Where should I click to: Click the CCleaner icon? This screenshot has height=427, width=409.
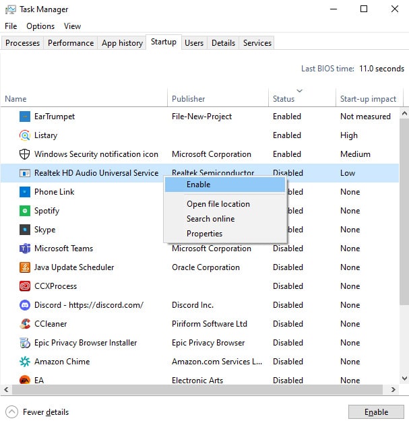pos(25,324)
